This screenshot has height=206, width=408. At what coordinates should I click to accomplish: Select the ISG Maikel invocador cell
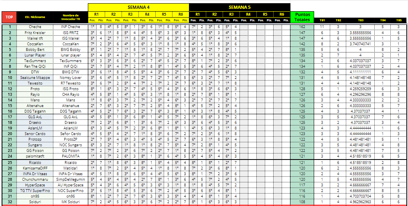click(x=71, y=38)
